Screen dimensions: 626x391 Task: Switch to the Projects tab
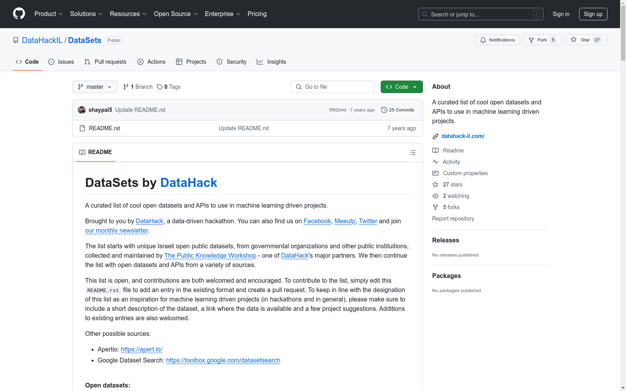[191, 62]
